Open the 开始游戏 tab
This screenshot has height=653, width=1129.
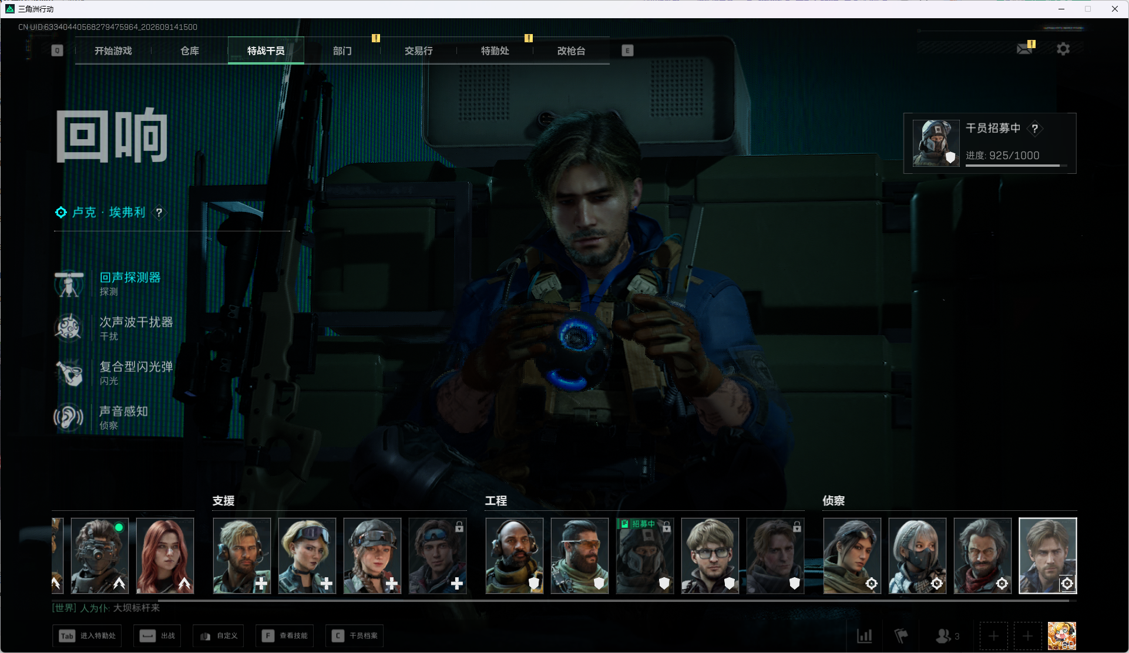click(113, 51)
